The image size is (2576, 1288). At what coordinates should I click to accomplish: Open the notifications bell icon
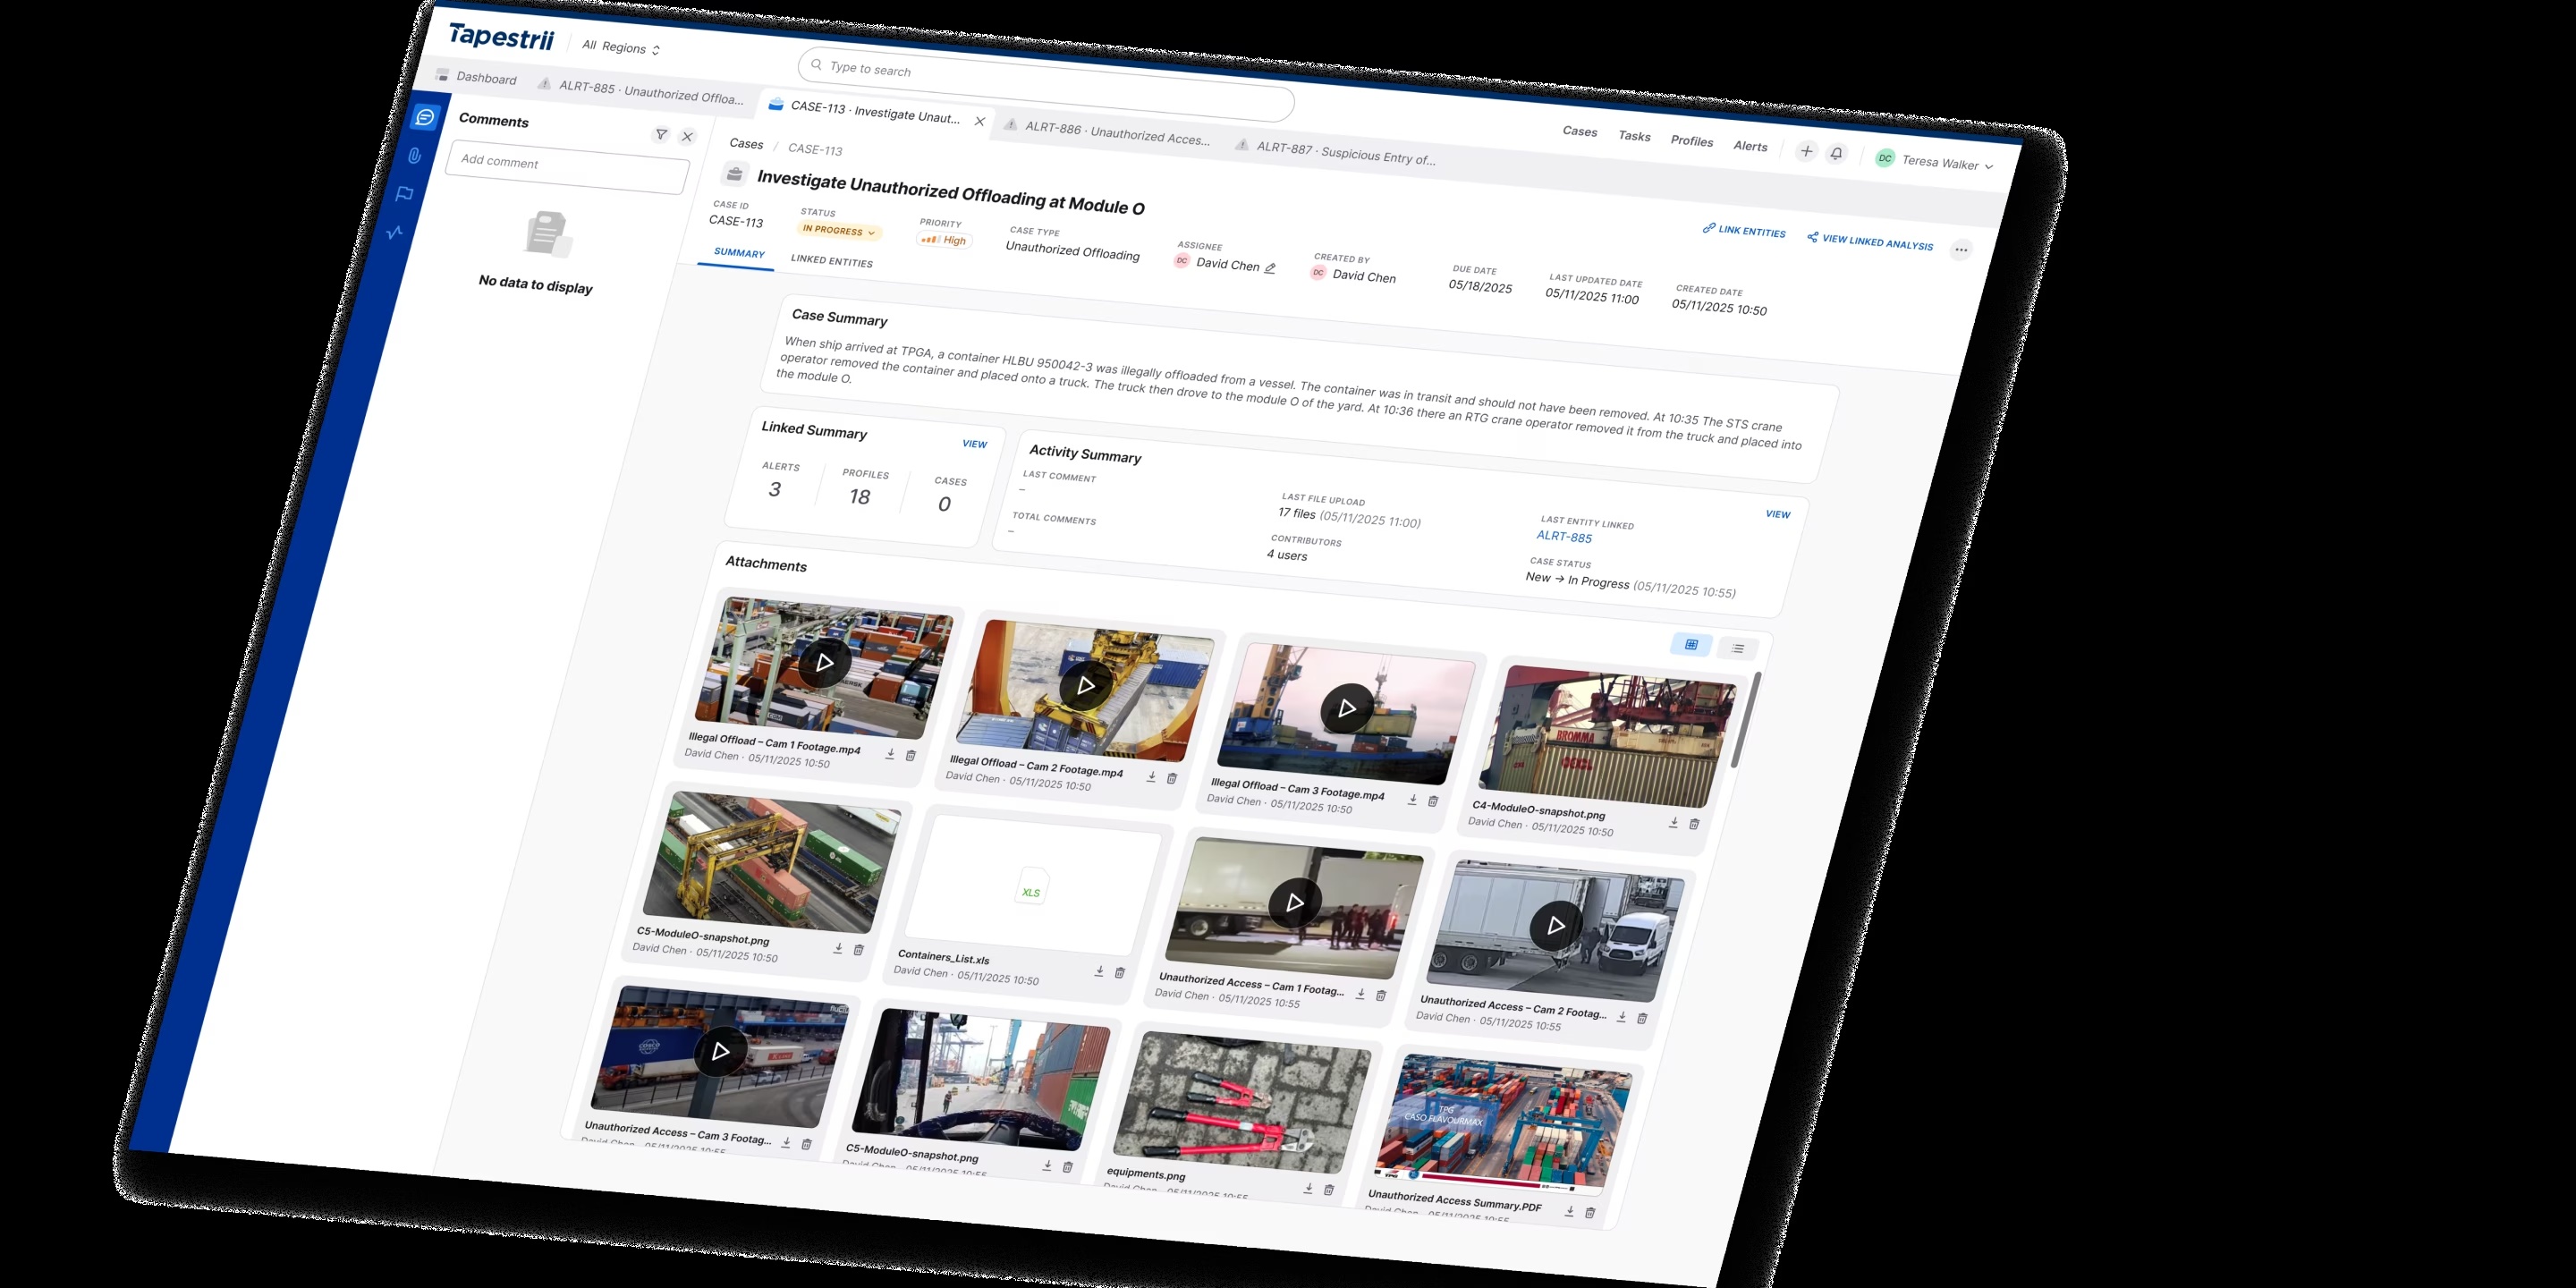[1836, 153]
